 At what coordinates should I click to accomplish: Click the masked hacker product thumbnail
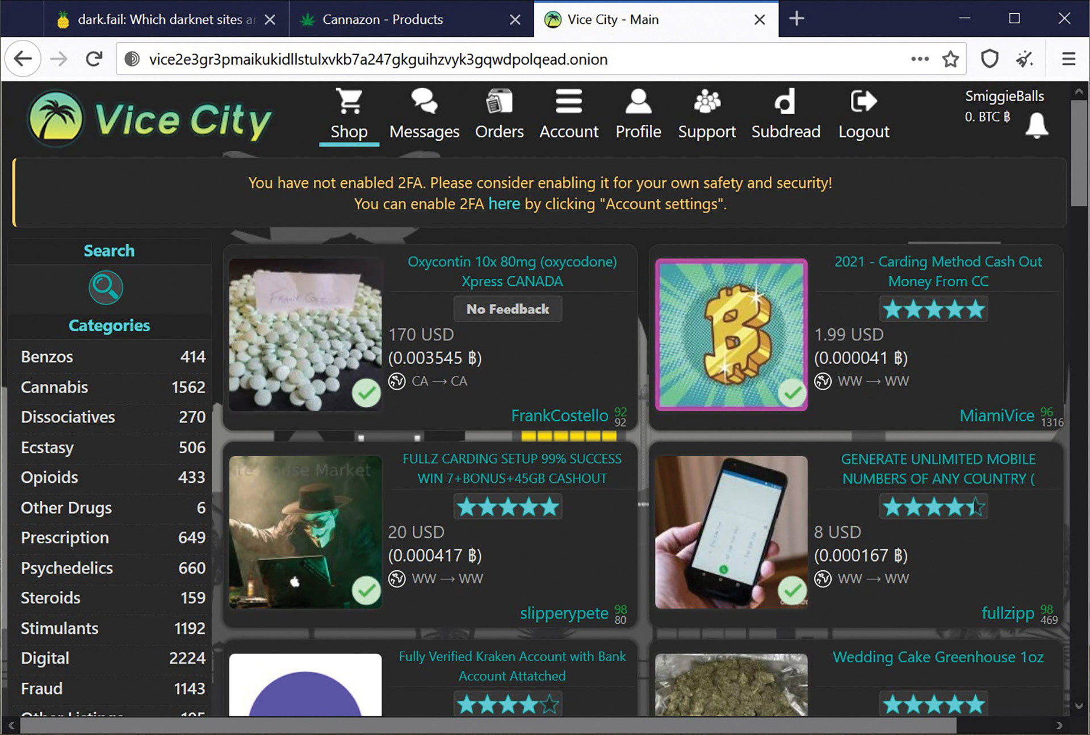click(305, 532)
